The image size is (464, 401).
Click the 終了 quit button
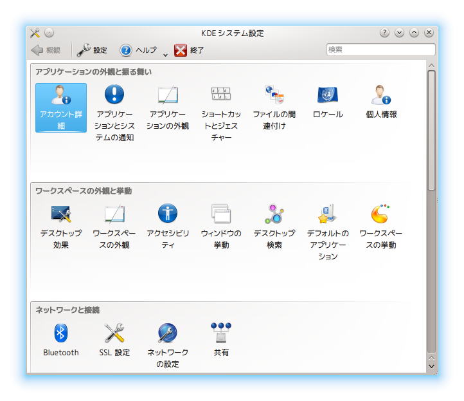[x=190, y=50]
